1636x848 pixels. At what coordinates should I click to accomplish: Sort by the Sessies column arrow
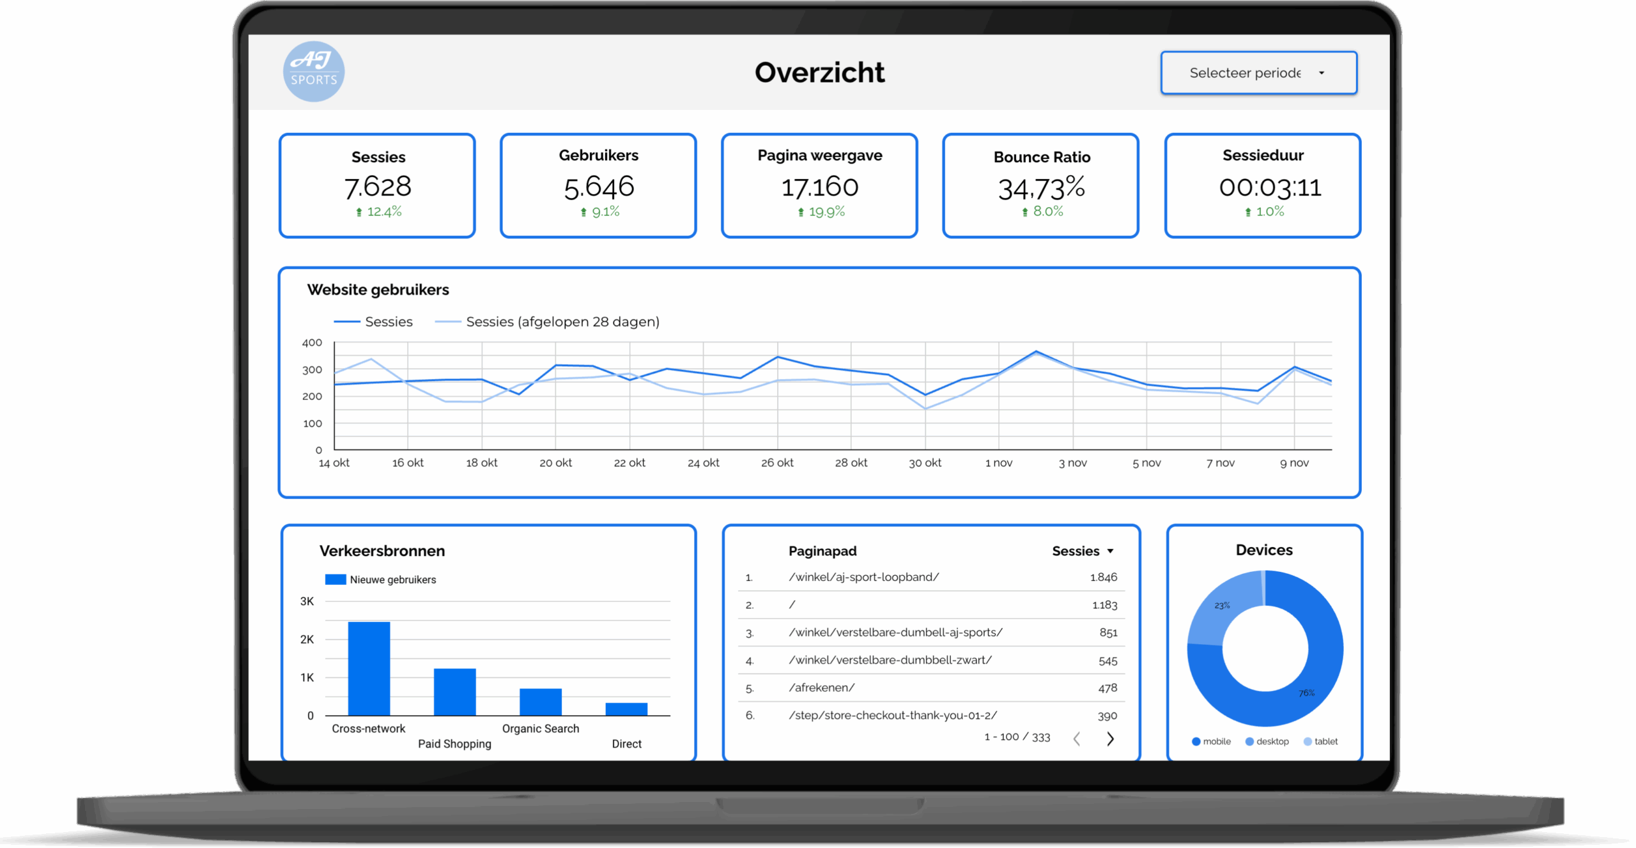pos(1111,551)
